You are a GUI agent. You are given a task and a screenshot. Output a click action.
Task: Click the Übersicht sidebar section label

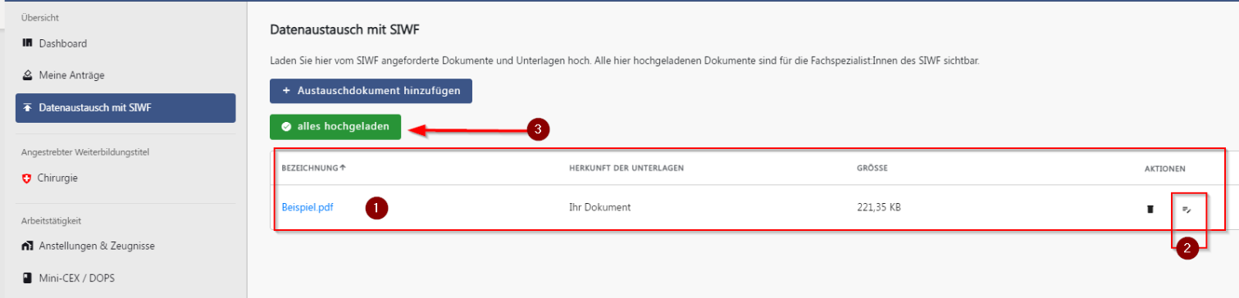39,17
